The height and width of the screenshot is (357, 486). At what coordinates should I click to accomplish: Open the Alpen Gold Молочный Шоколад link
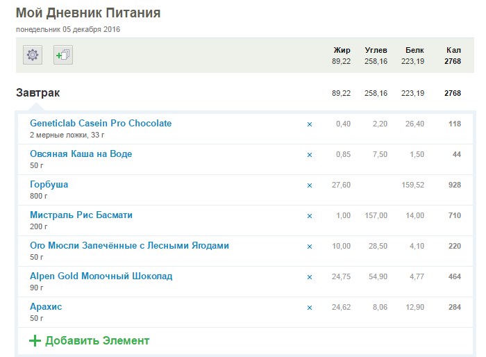point(101,276)
